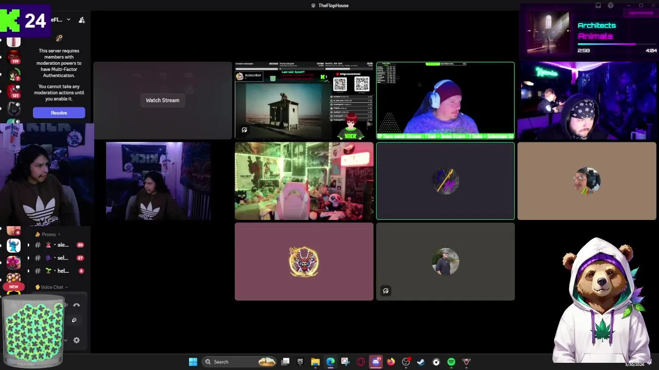This screenshot has width=659, height=370.
Task: Open Steam from taskbar
Action: (x=421, y=362)
